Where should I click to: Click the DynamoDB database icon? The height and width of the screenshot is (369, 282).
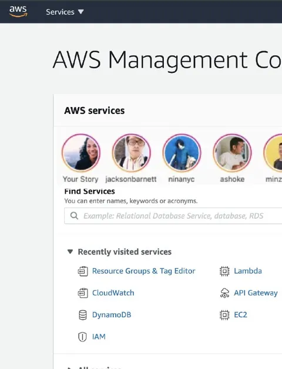[83, 315]
